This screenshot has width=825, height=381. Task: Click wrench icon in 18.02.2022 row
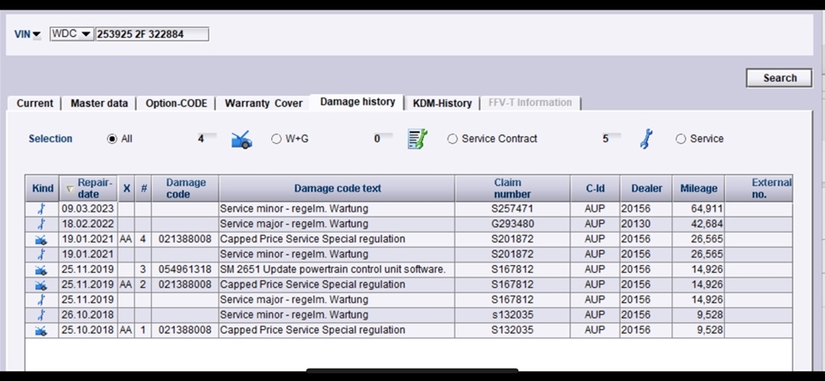(41, 224)
